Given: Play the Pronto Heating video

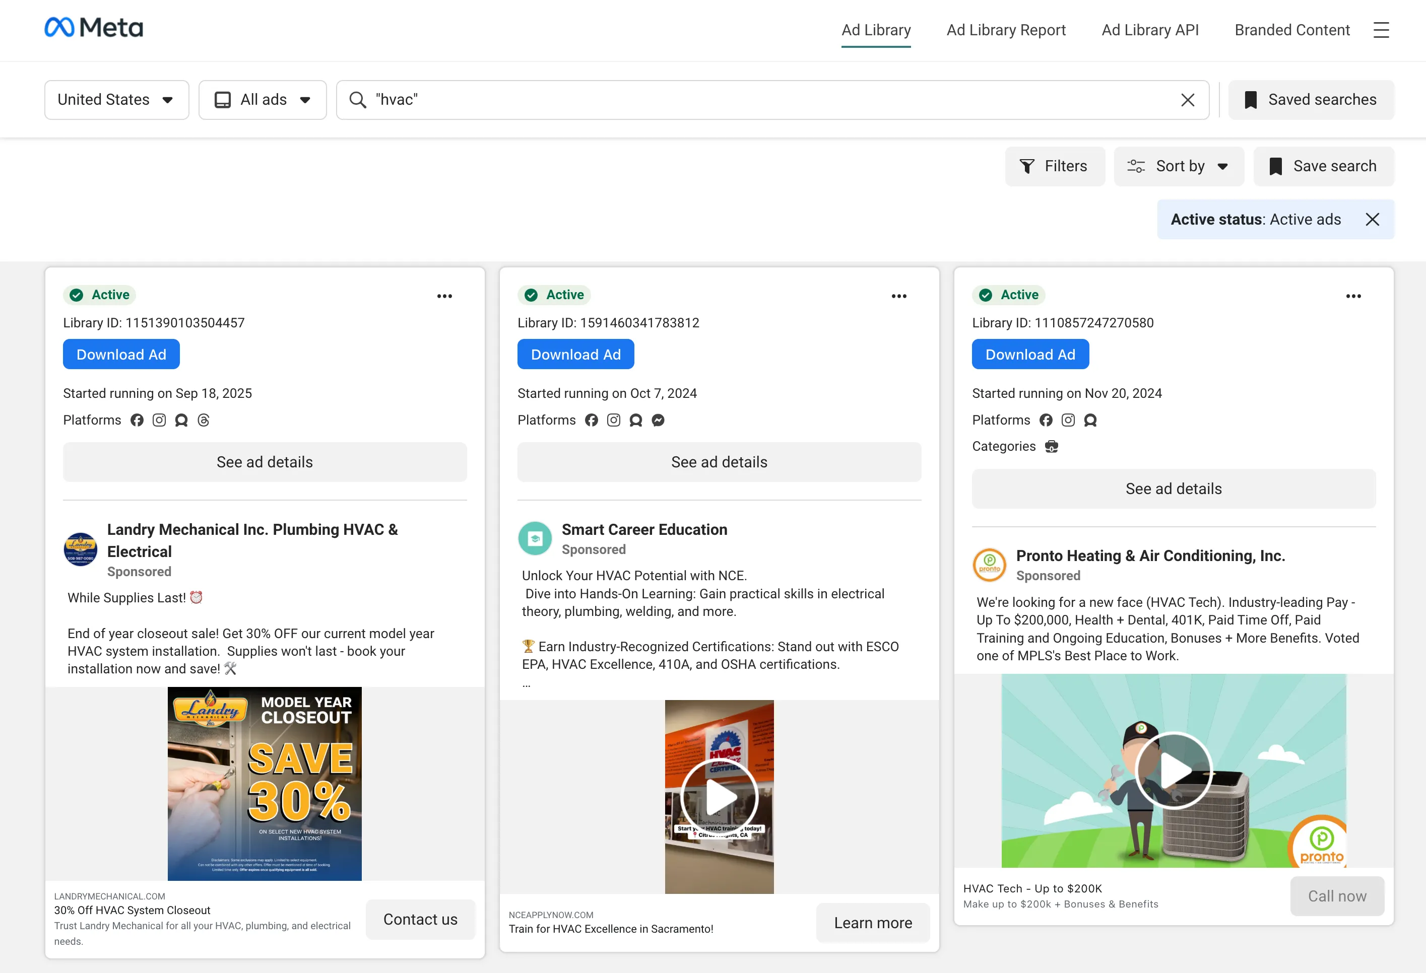Looking at the screenshot, I should 1173,770.
